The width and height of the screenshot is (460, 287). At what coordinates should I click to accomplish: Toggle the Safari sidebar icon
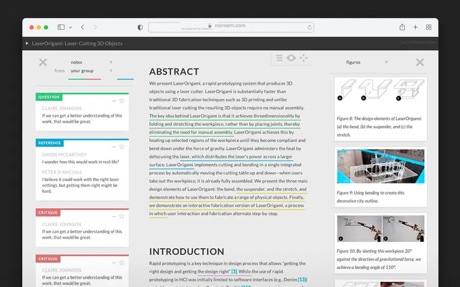pyautogui.click(x=61, y=27)
